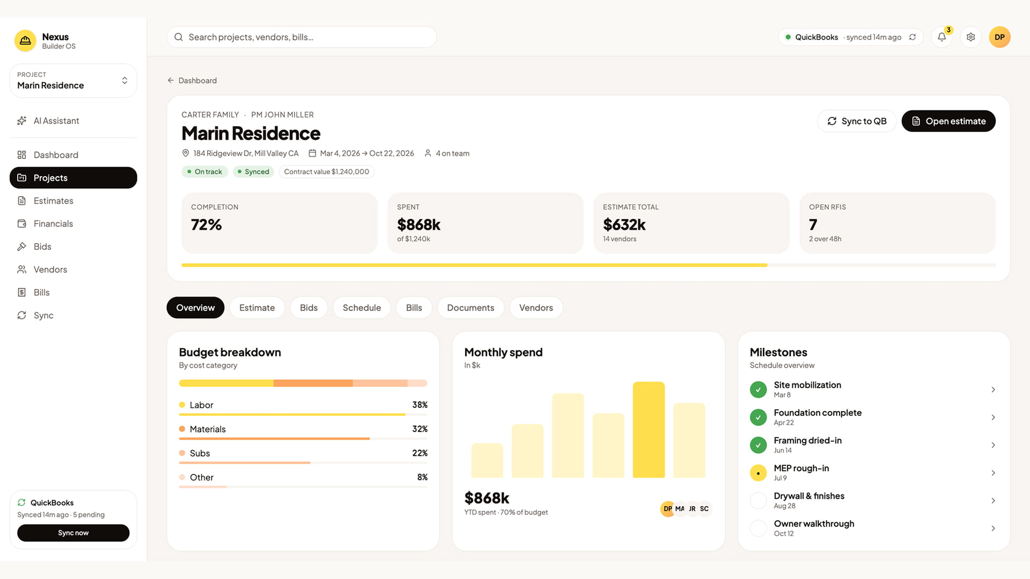
Task: Open settings via gear icon
Action: coord(970,37)
